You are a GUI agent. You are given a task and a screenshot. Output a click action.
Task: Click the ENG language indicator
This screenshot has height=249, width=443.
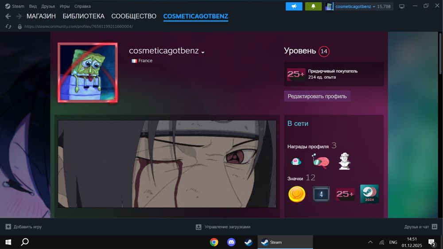(x=393, y=242)
